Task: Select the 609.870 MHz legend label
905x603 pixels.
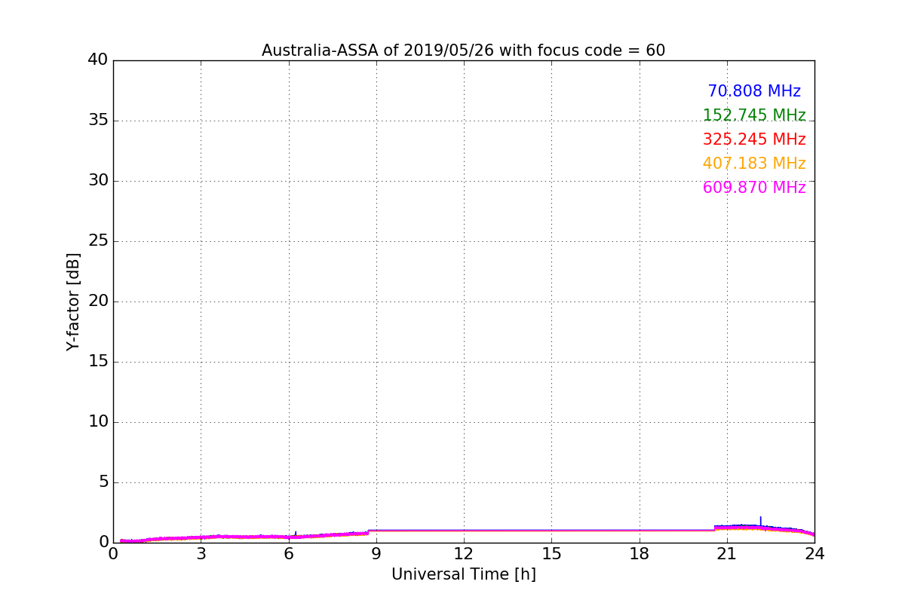Action: (754, 188)
